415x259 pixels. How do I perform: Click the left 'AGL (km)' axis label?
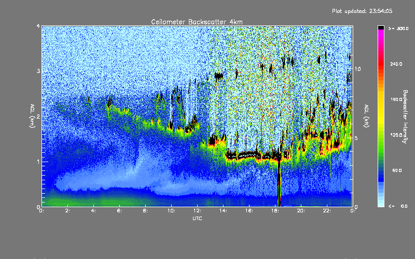coord(32,116)
